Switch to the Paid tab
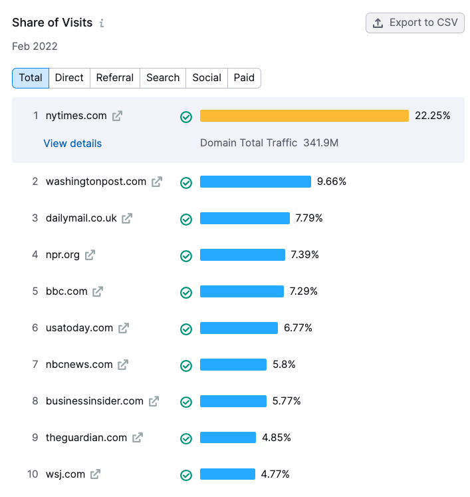Screen dimensions: 470x497 pyautogui.click(x=244, y=78)
